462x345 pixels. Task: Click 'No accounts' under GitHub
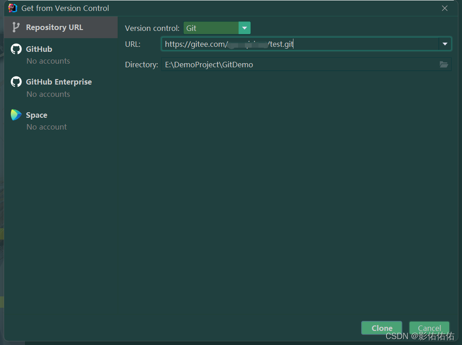[48, 61]
